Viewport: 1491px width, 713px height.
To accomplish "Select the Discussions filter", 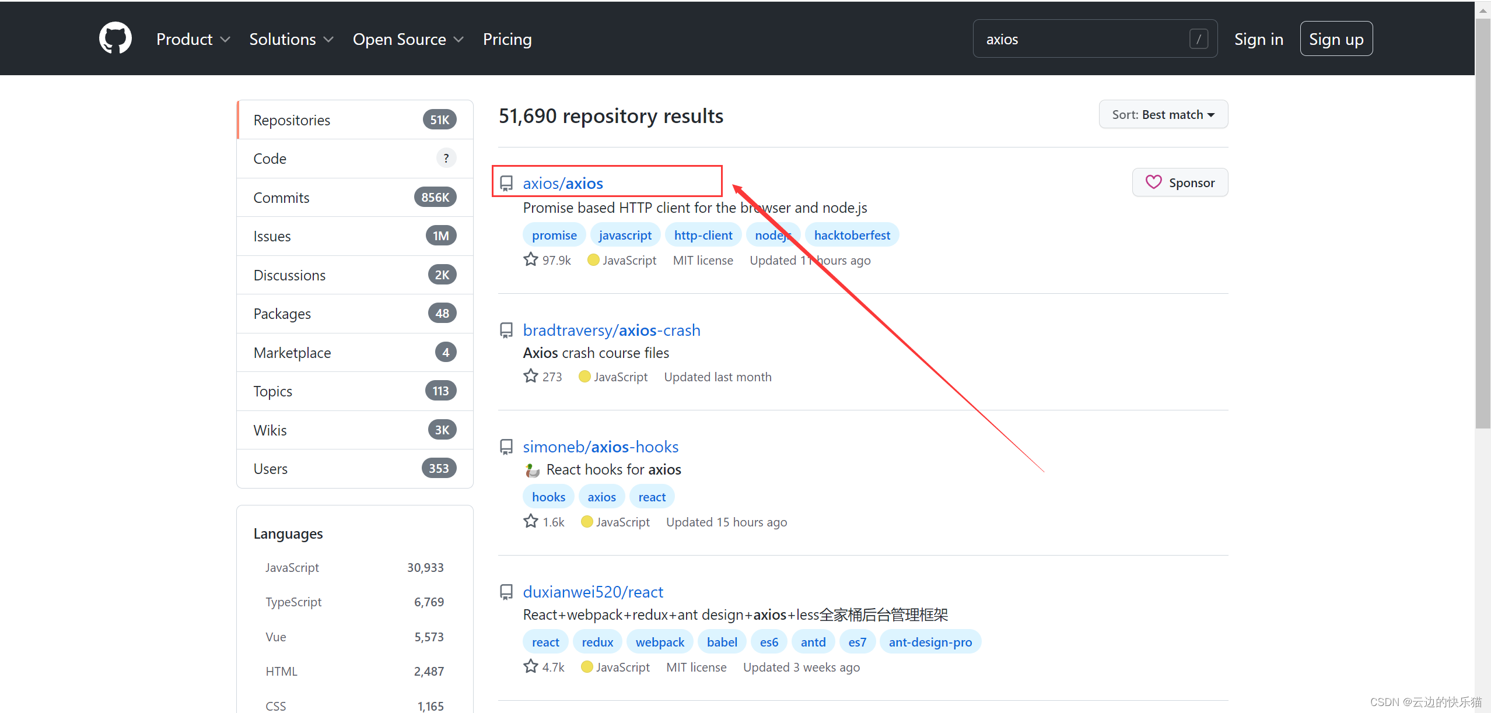I will pos(355,275).
